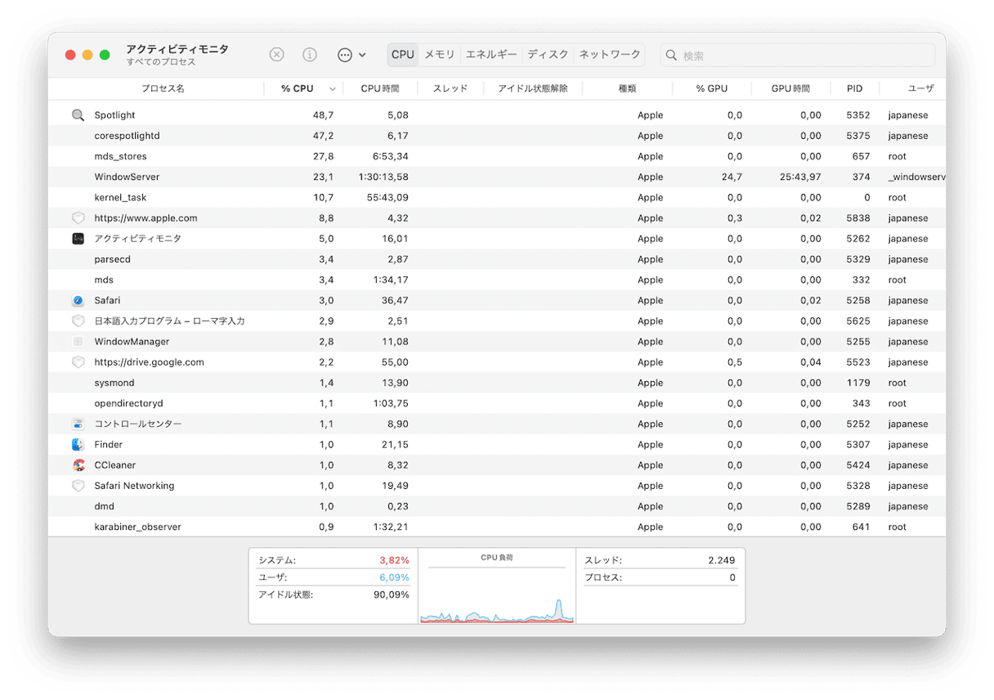
Task: Click _windowserver user cell
Action: pos(916,177)
